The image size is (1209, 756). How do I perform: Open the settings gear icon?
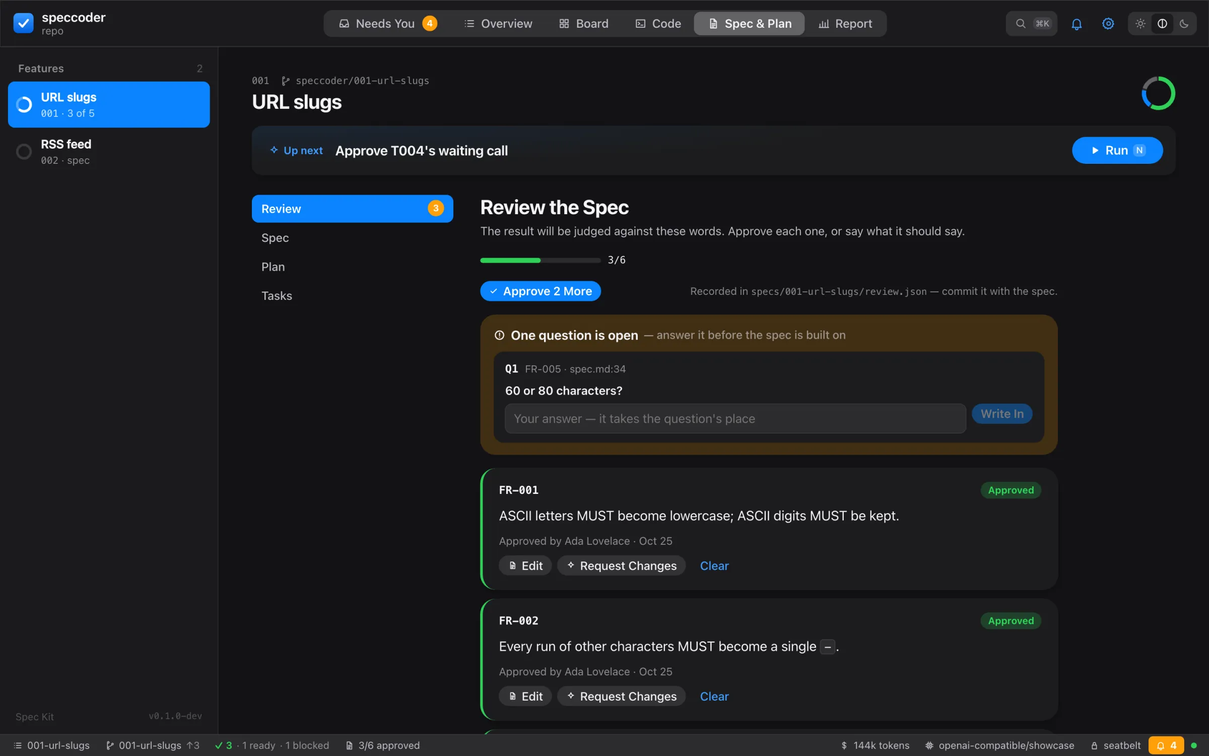pos(1108,24)
